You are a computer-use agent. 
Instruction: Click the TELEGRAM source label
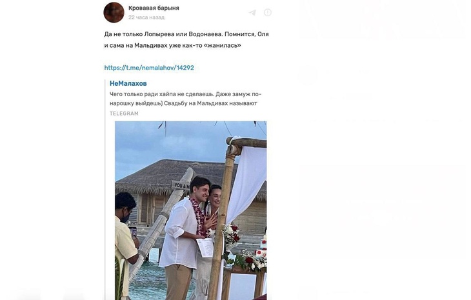tap(124, 114)
